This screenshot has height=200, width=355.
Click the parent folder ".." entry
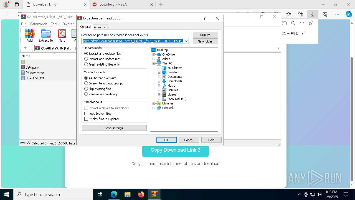(x=24, y=62)
